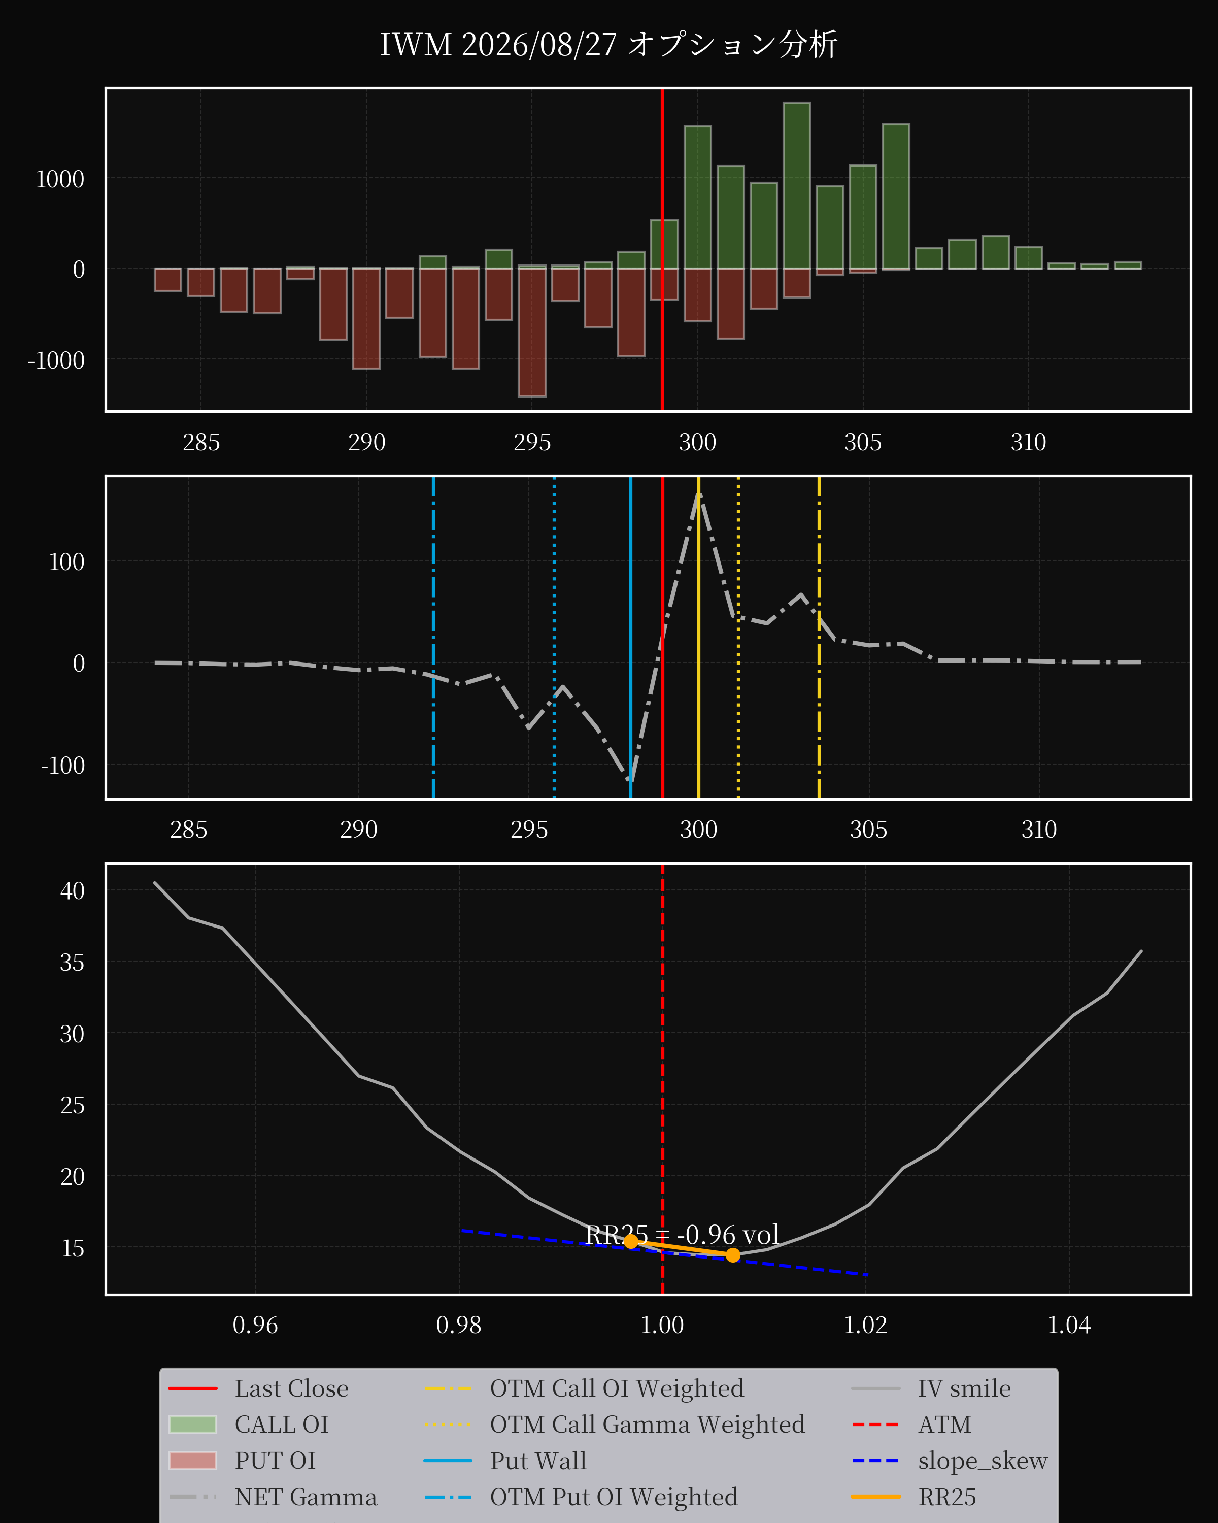This screenshot has height=1523, width=1218.
Task: Click the deepest red PUT OI bar near 295
Action: (532, 332)
